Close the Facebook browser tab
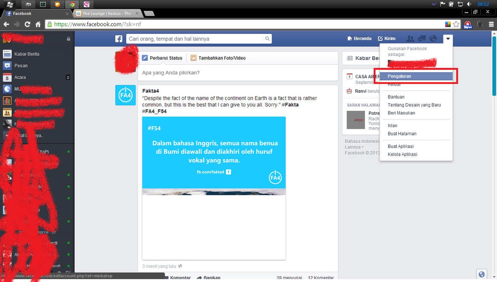Viewport: 497px width, 282px height. tap(67, 14)
